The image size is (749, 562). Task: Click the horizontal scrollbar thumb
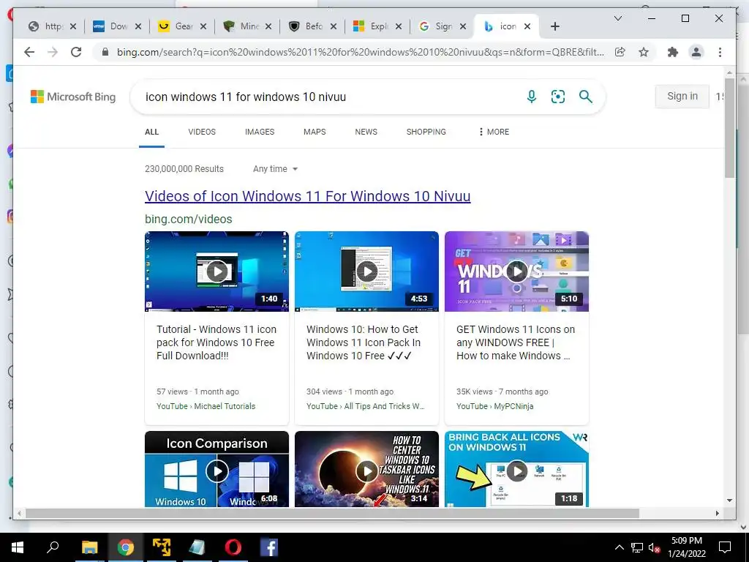coord(332,513)
